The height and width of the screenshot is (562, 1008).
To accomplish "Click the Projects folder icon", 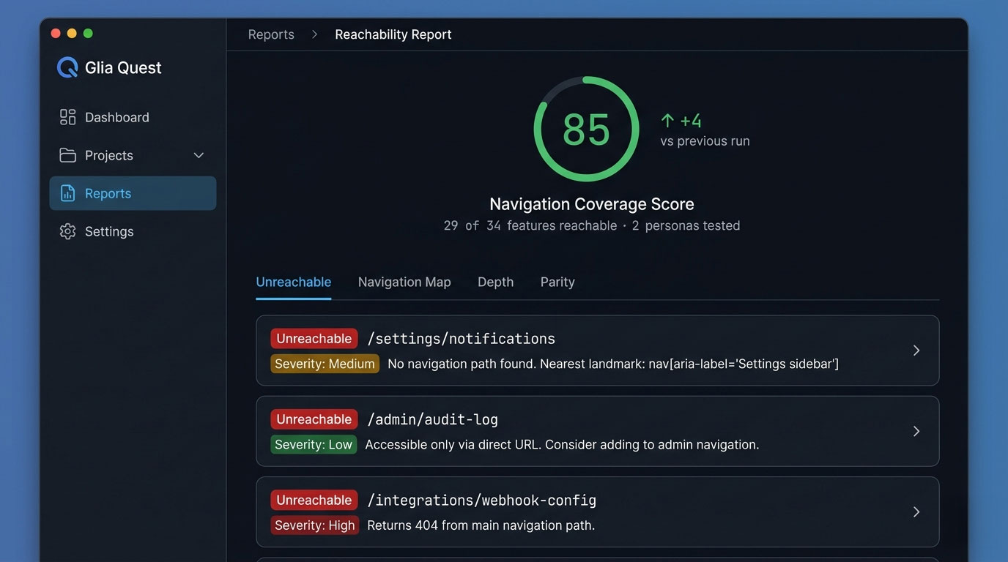I will [x=67, y=155].
